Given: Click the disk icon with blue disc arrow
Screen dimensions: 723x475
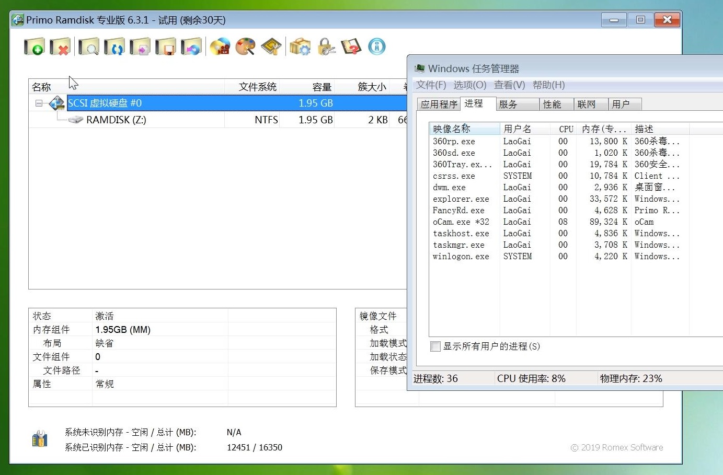Looking at the screenshot, I should [191, 47].
